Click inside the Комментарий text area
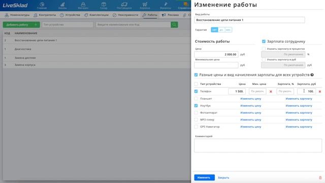Viewport: 325px width, 183px height. tap(258, 145)
